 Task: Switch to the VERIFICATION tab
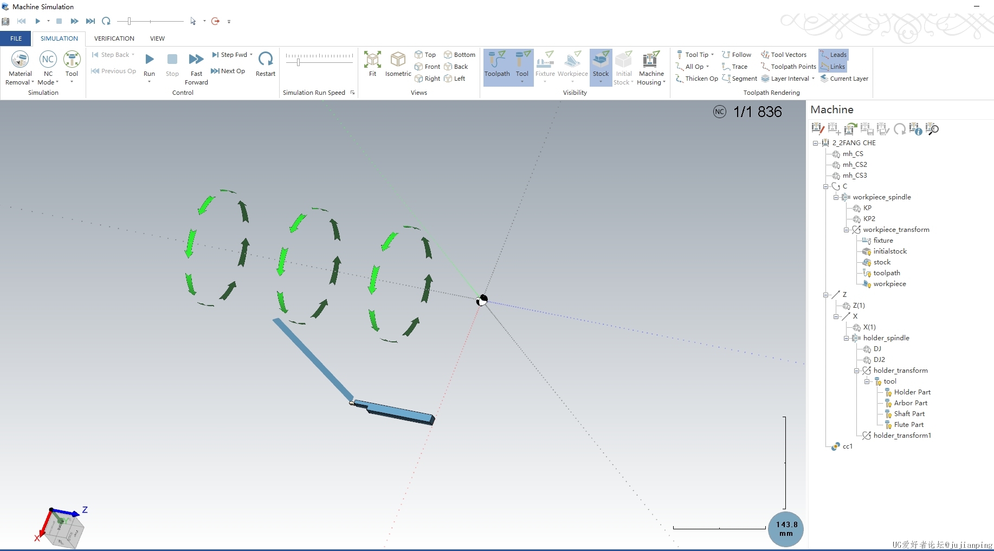coord(114,38)
